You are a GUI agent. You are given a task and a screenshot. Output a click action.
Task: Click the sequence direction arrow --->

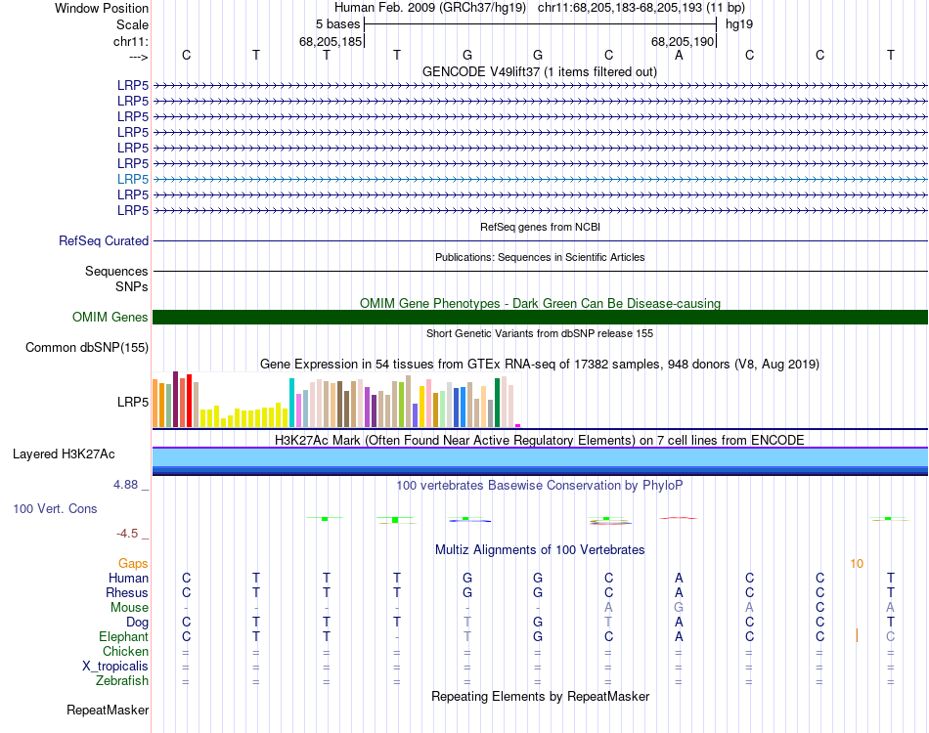tap(139, 57)
